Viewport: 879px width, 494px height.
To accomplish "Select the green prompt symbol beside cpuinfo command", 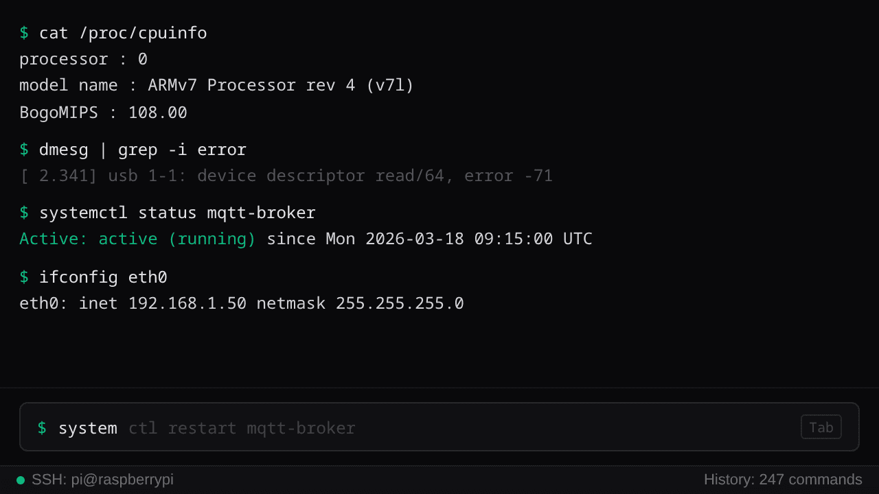I will [24, 32].
